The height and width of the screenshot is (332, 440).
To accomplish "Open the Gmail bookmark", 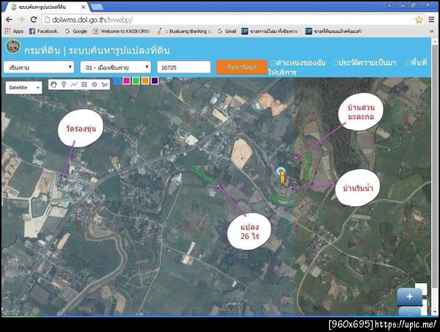I will pyautogui.click(x=227, y=31).
